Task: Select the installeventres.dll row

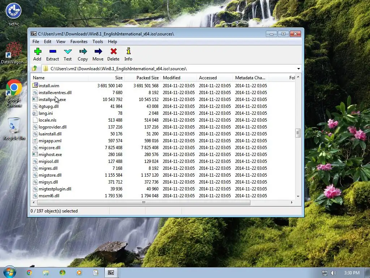Action: pos(163,92)
